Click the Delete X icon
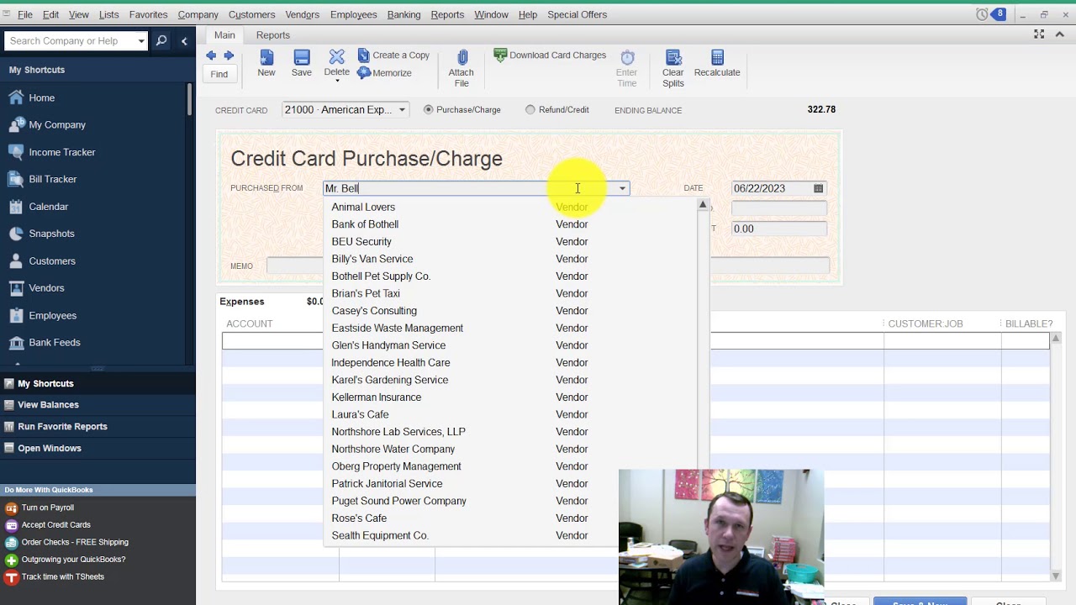 tap(336, 57)
